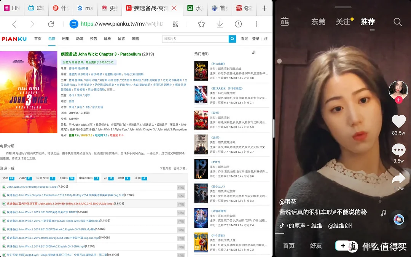
Task: Switch Douyin feed to 东莞 tab
Action: point(318,21)
